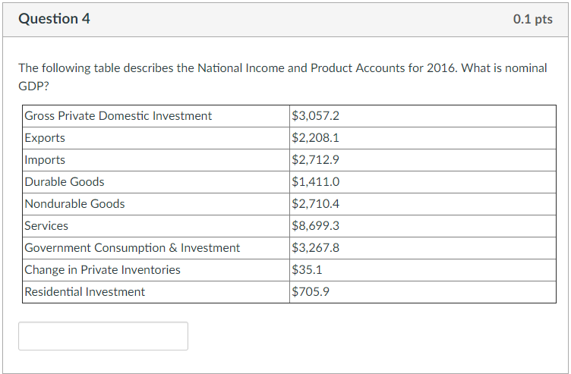Select Change in Private Inventories label
Screen dimensions: 571x374
click(103, 270)
